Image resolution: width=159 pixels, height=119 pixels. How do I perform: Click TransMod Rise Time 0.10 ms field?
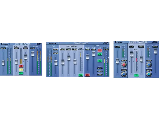tap(149, 61)
